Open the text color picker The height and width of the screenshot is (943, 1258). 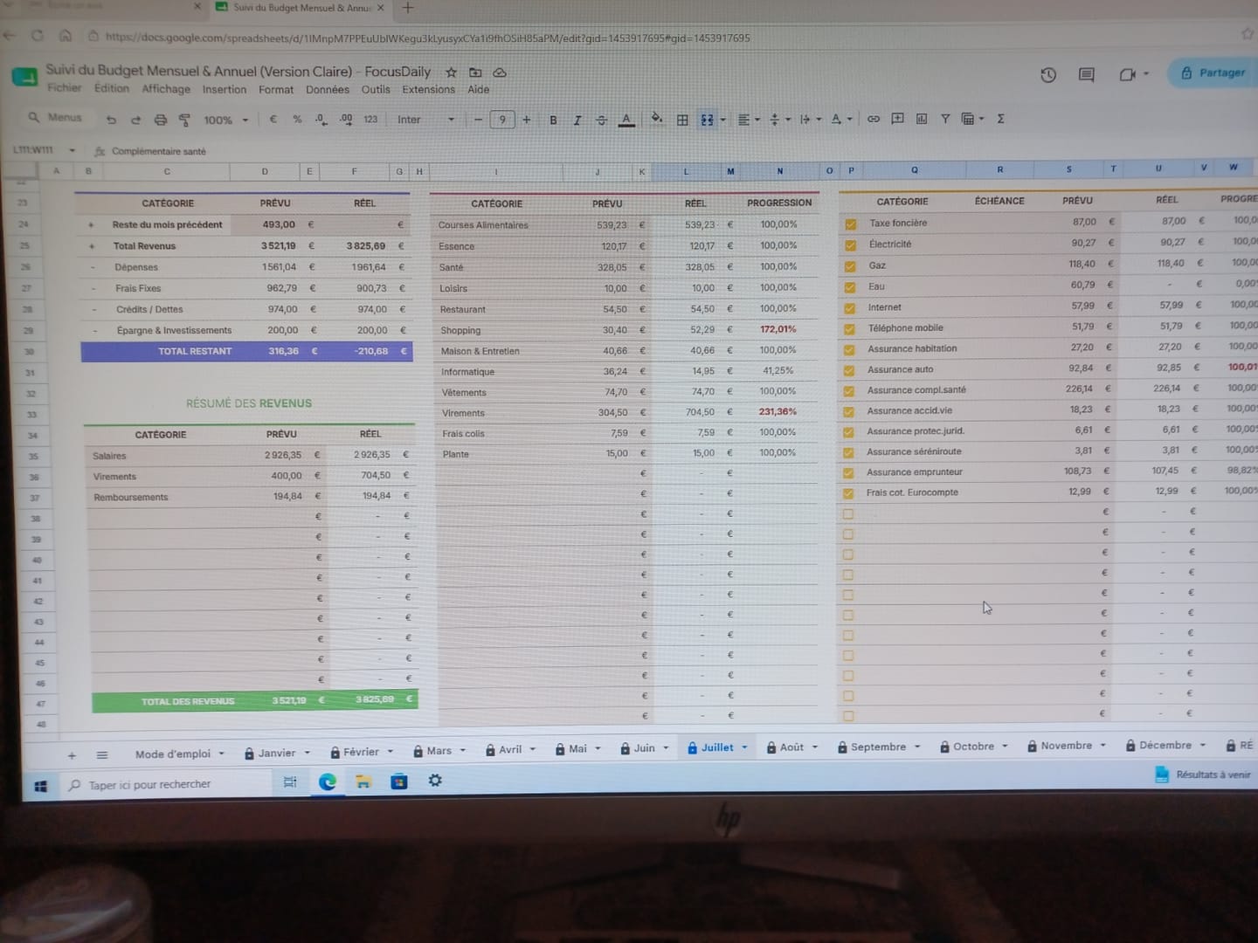(x=626, y=120)
